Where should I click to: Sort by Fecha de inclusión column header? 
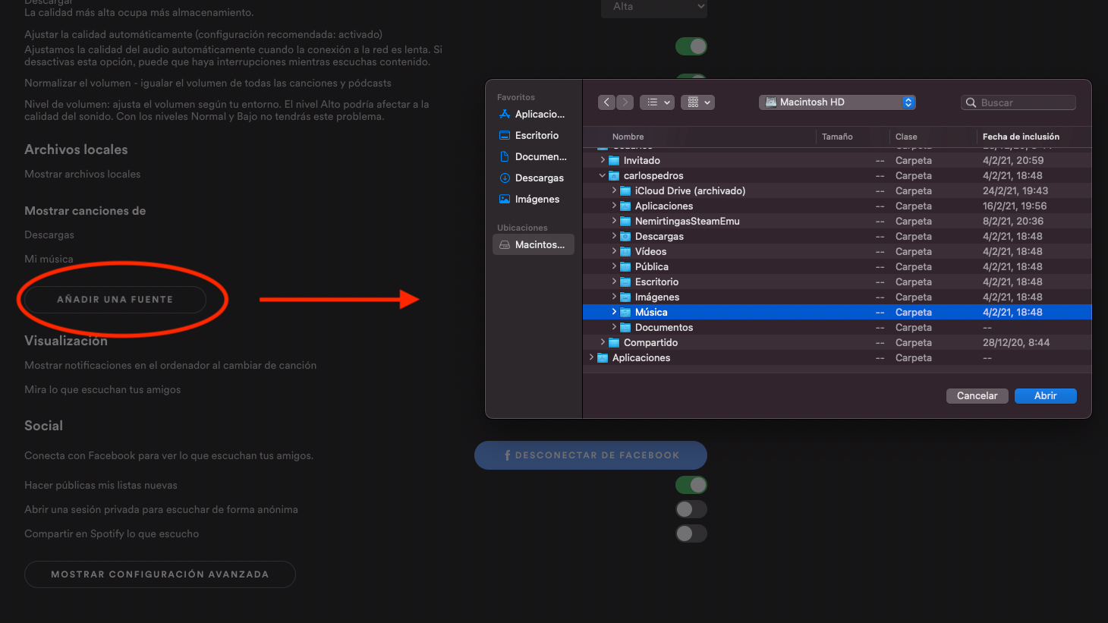coord(1021,137)
